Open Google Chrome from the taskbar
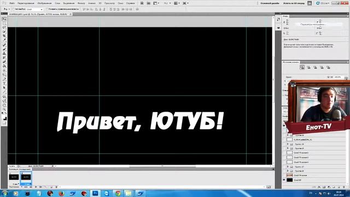 [118, 193]
